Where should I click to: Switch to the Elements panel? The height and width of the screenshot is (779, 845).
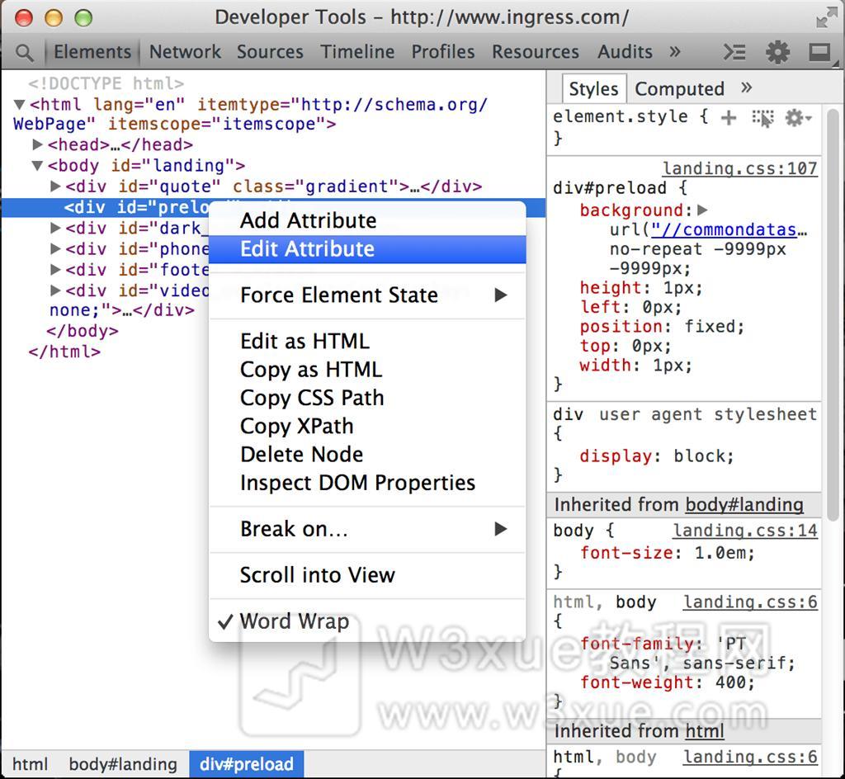pyautogui.click(x=92, y=52)
